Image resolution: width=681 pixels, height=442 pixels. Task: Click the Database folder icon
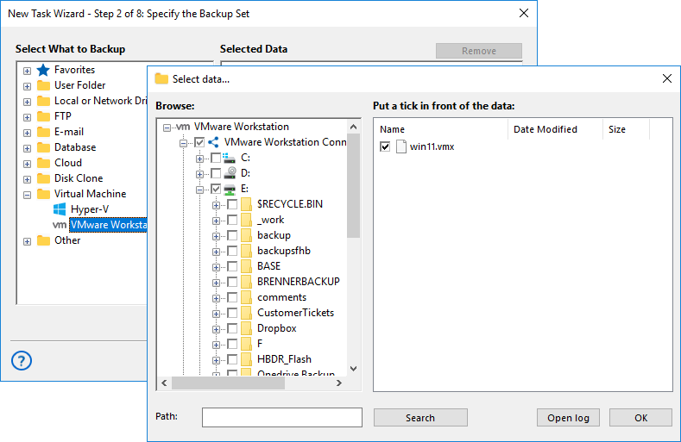tap(43, 147)
